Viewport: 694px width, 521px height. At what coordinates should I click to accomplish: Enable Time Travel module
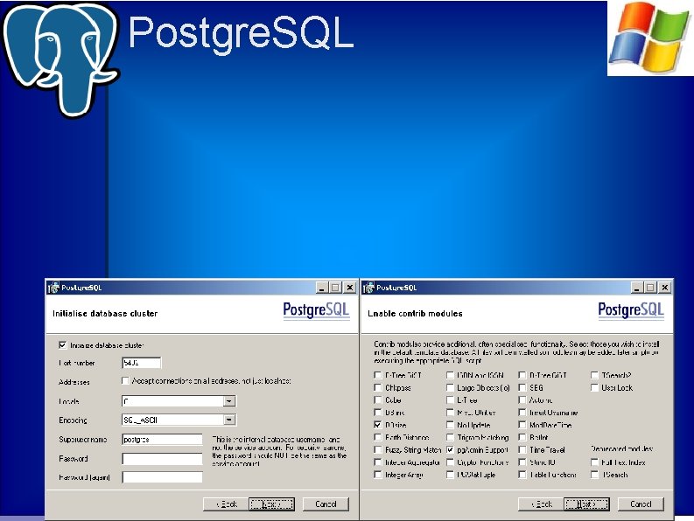(x=522, y=450)
